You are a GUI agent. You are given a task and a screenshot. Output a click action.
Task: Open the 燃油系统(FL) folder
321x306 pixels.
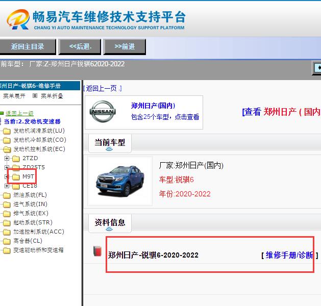point(30,195)
